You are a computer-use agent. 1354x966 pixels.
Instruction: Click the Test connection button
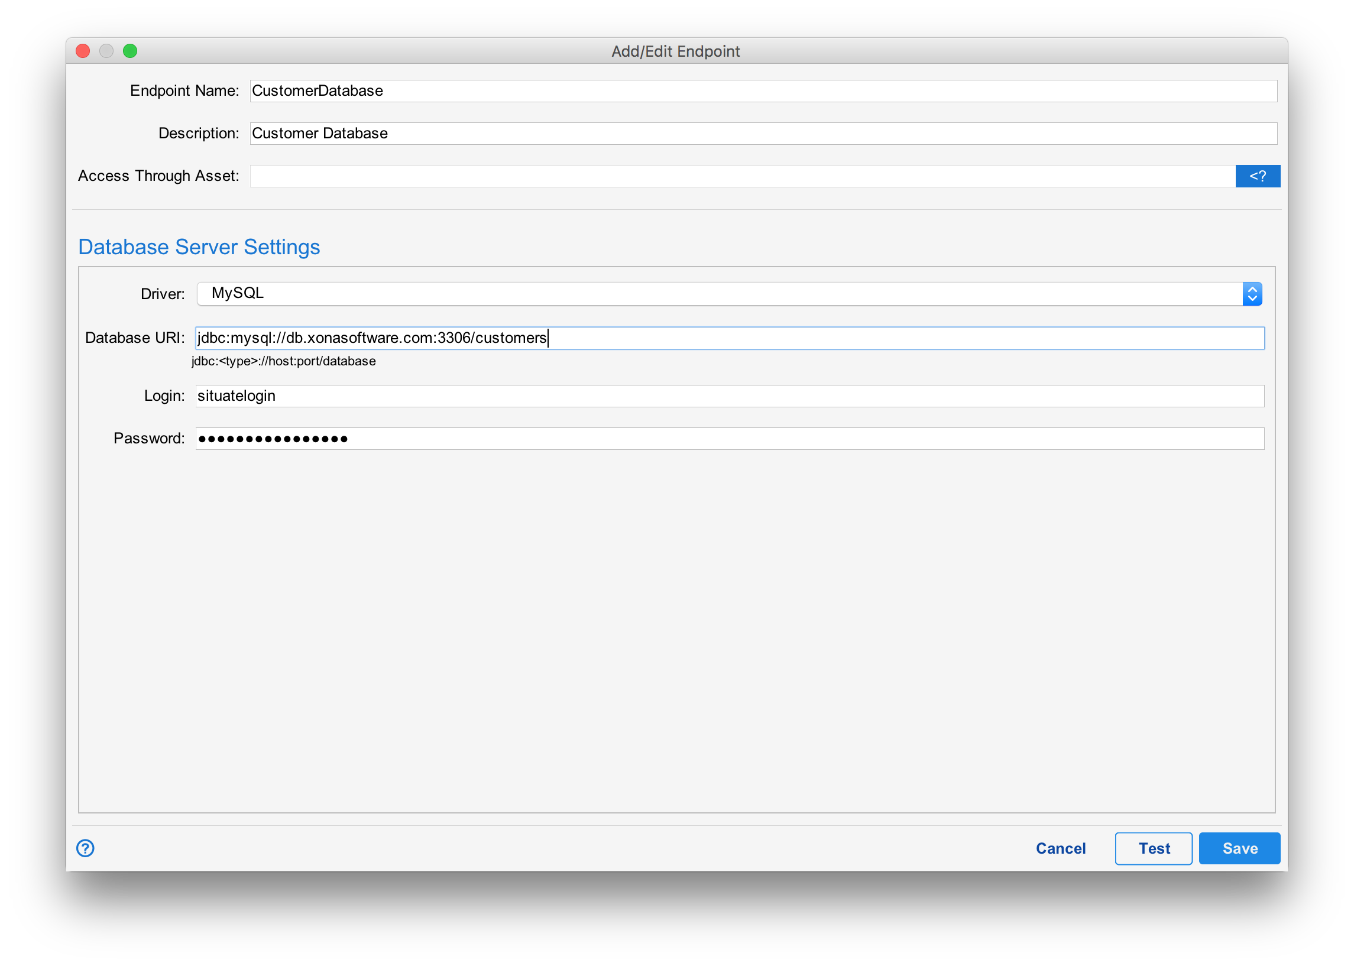1153,848
